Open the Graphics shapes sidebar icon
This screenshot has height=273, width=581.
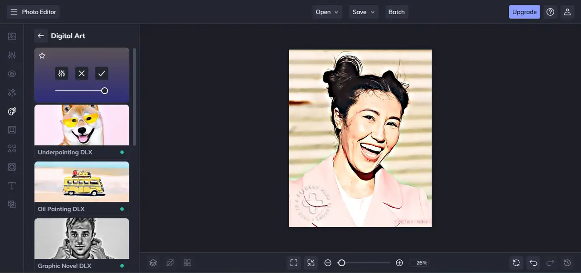(12, 148)
